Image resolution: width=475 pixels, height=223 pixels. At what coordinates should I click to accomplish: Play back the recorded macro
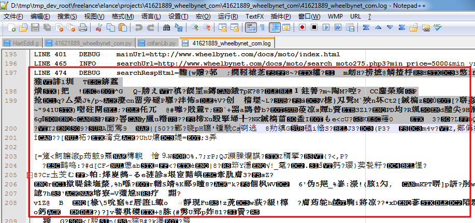click(326, 27)
